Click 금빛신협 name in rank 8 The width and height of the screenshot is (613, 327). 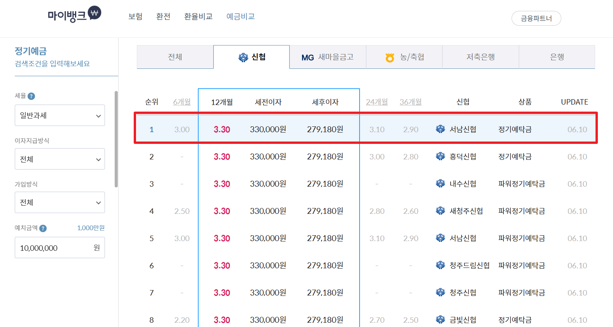(x=463, y=320)
